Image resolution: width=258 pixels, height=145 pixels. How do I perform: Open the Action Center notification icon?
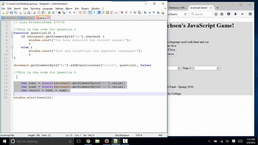(233, 141)
